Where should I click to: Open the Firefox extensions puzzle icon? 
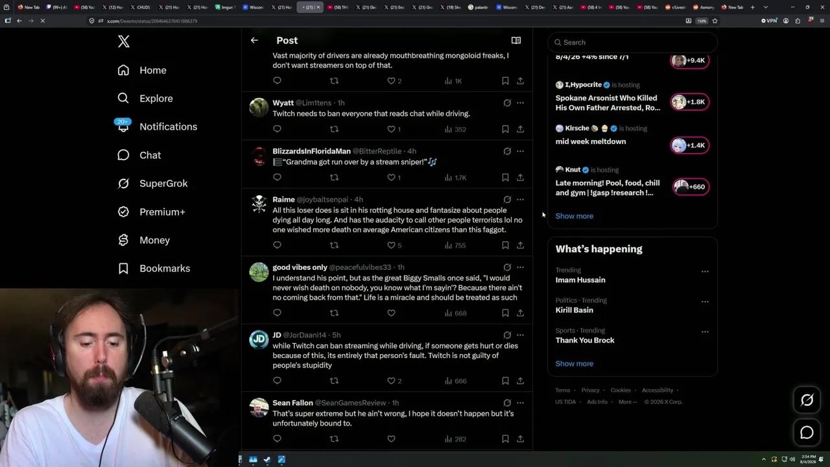click(x=798, y=21)
